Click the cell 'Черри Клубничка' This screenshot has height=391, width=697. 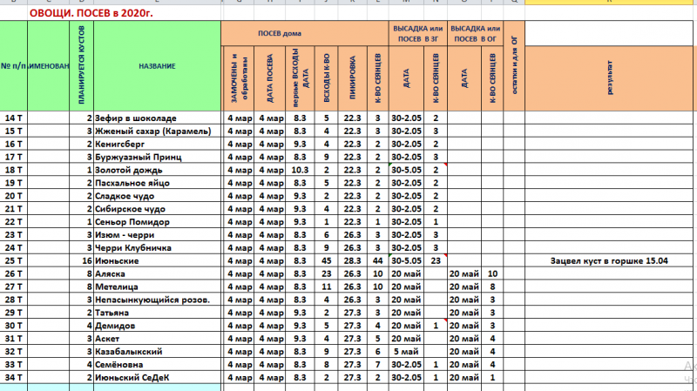pyautogui.click(x=157, y=248)
